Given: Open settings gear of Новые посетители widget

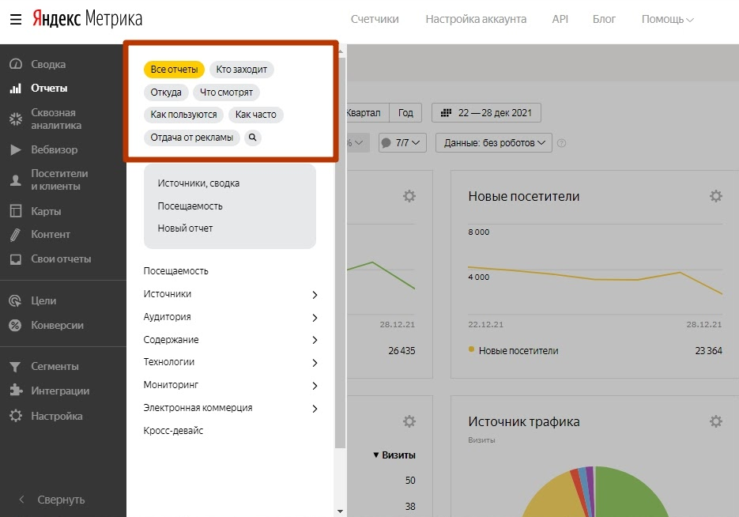Looking at the screenshot, I should coord(715,196).
